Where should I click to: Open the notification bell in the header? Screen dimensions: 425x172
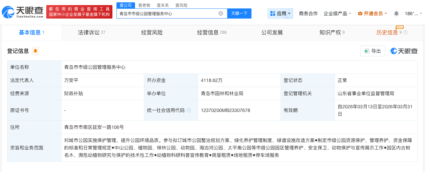click(396, 13)
